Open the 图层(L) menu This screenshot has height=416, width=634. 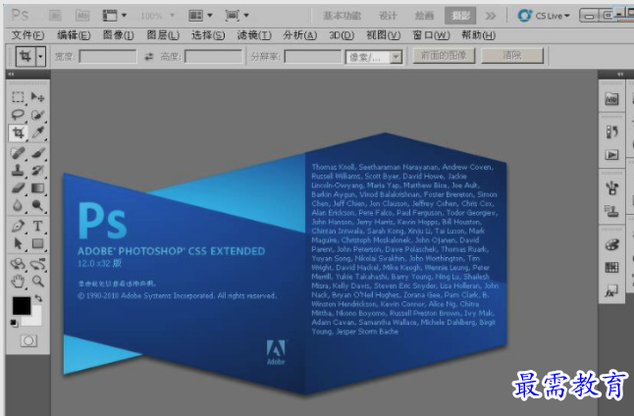[163, 35]
